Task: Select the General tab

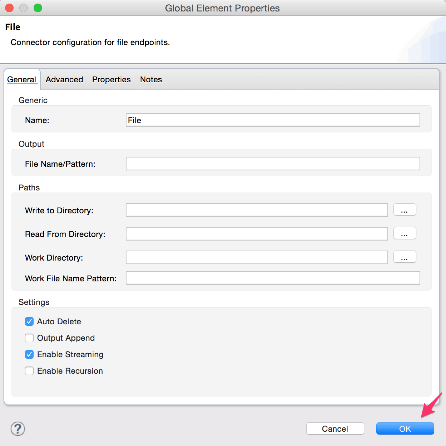Action: (22, 79)
